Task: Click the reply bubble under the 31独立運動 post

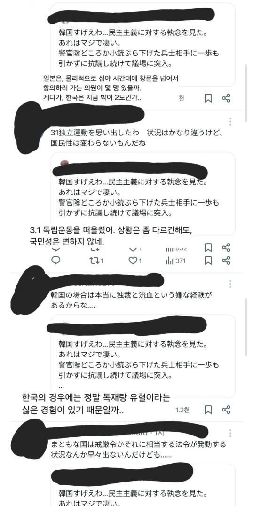Action: [56, 261]
